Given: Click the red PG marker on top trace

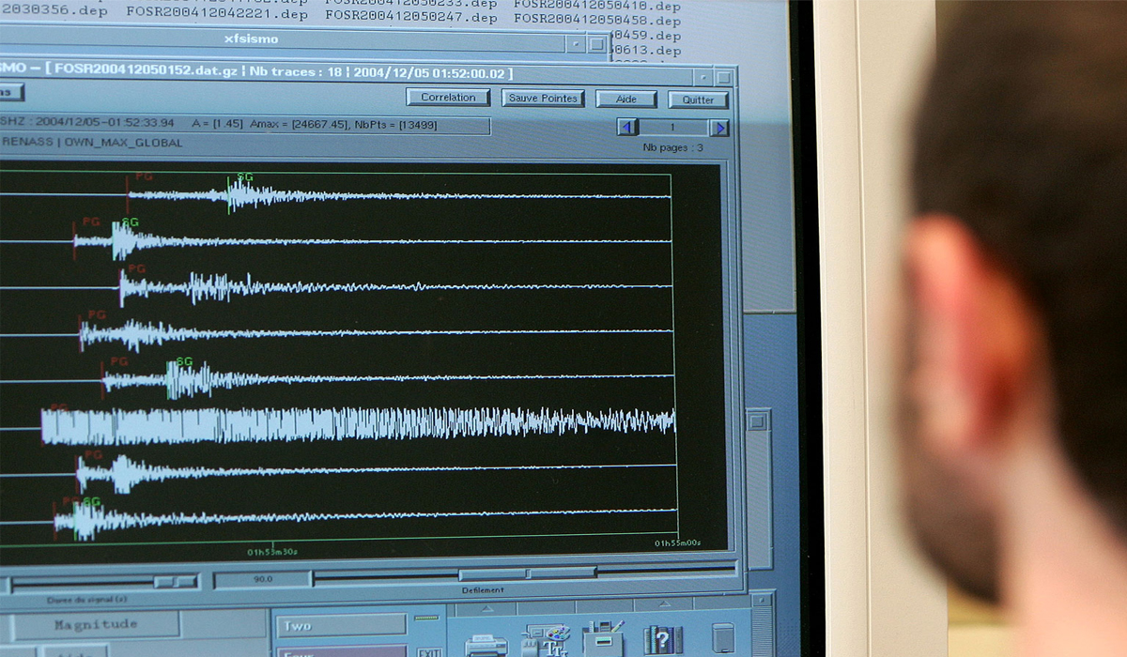Looking at the screenshot, I should (144, 176).
